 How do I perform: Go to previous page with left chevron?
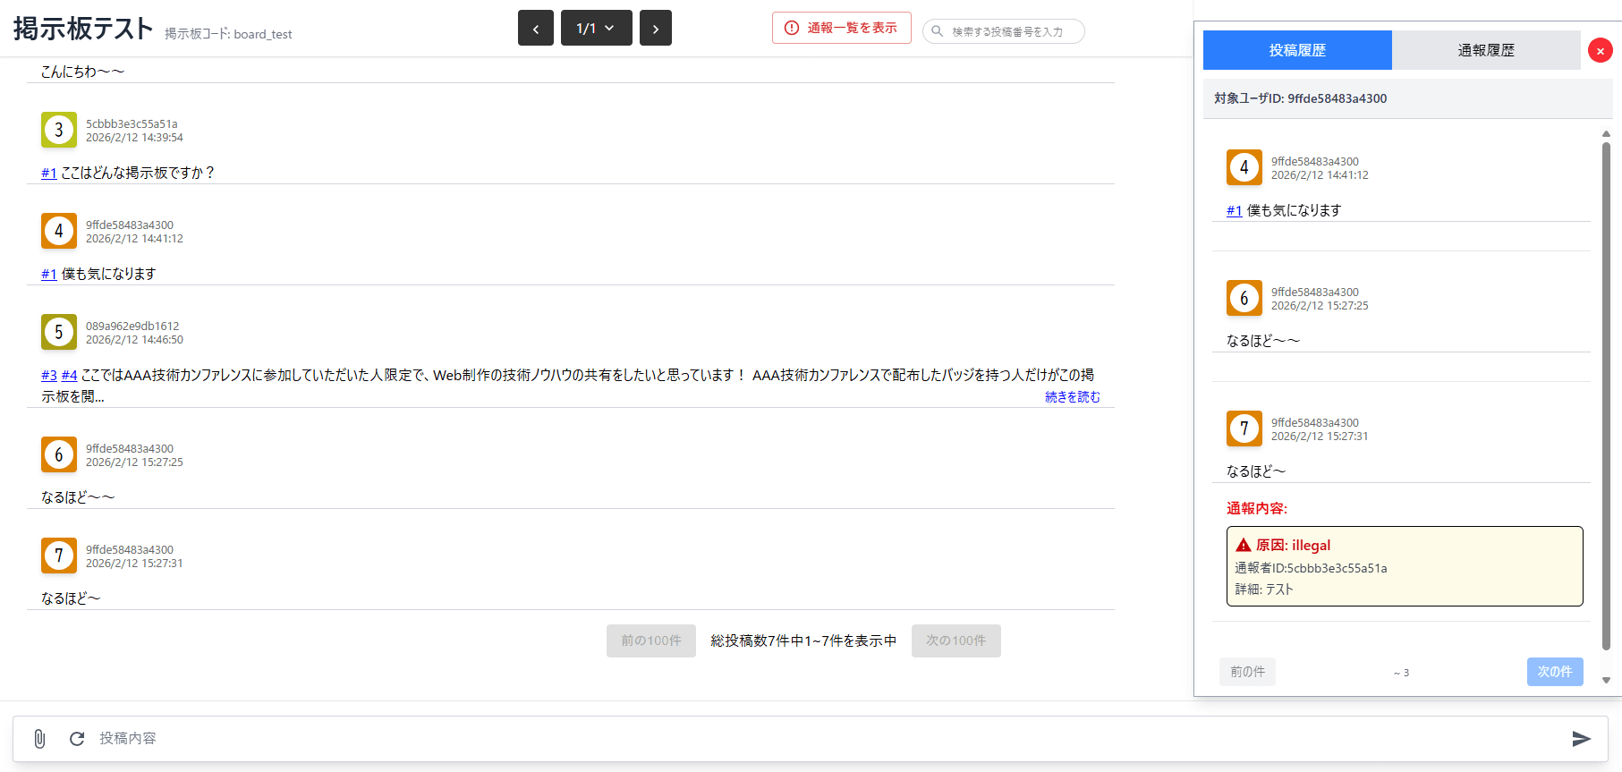(535, 29)
